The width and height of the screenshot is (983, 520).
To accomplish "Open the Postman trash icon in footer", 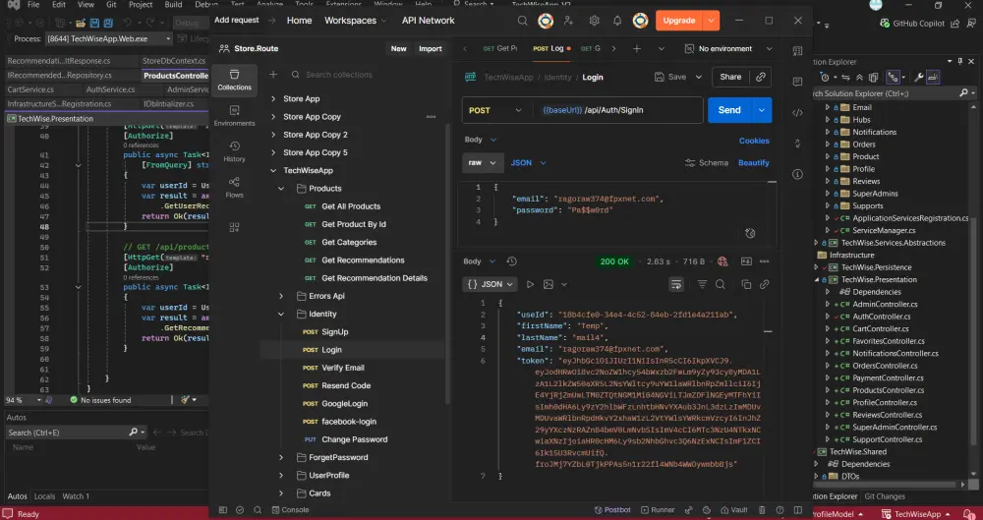I will click(762, 510).
